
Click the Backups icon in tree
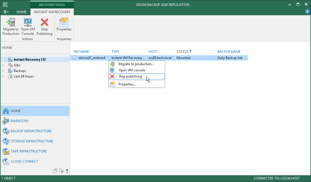coord(10,70)
